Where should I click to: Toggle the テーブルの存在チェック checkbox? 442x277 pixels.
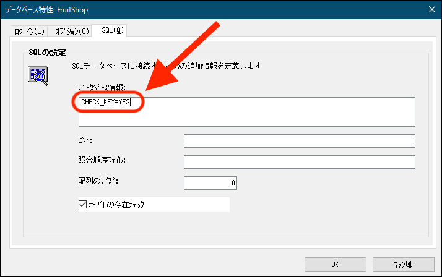click(x=82, y=204)
